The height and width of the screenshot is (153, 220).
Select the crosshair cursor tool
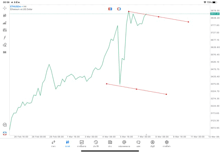[x=5, y=8]
